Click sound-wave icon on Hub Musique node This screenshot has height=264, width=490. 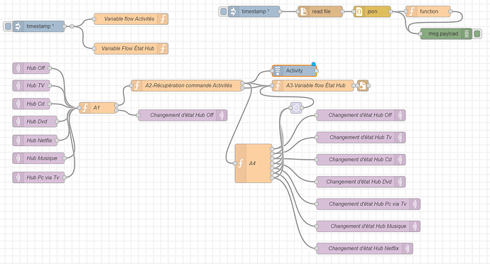tap(18, 158)
